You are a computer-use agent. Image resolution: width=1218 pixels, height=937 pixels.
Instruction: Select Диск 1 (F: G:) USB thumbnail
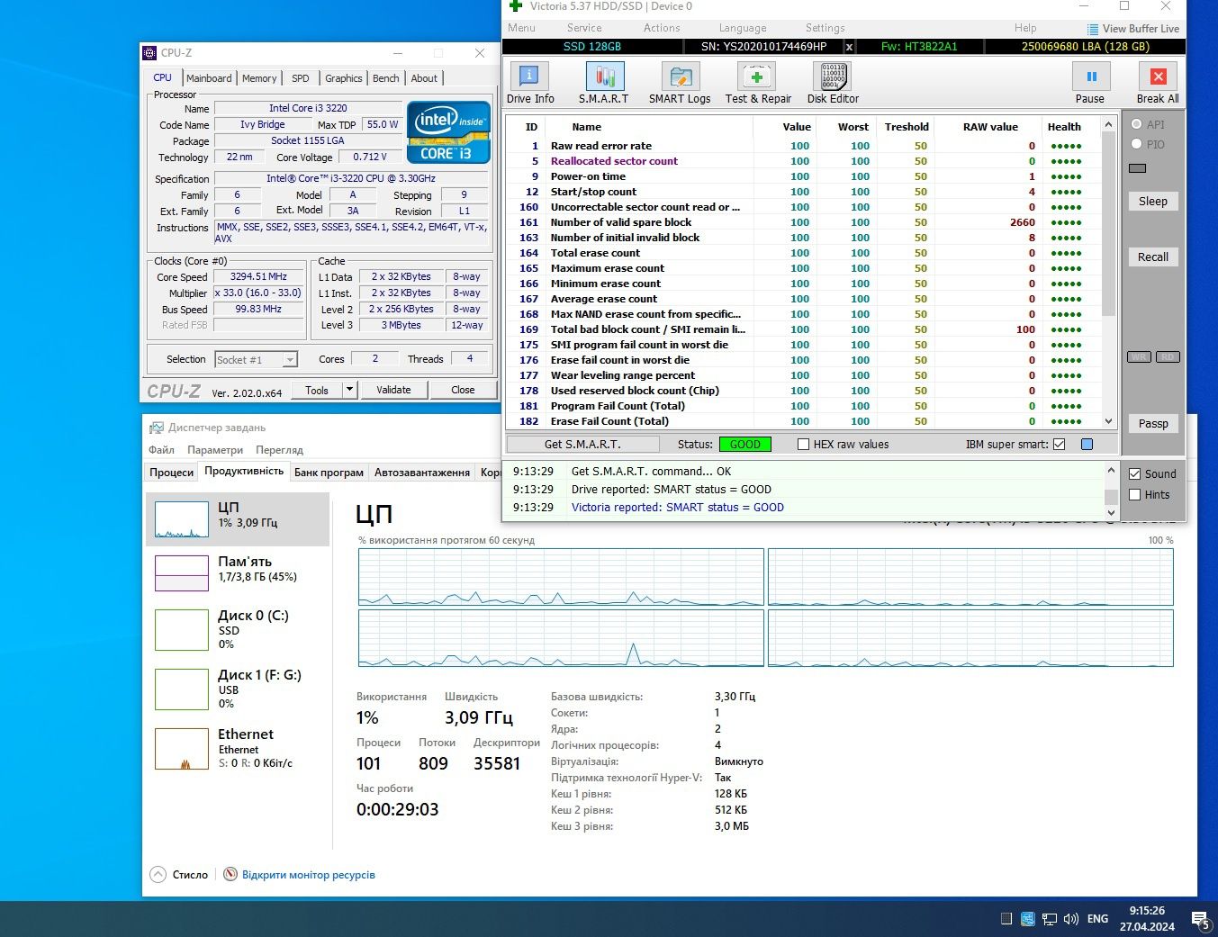[181, 689]
